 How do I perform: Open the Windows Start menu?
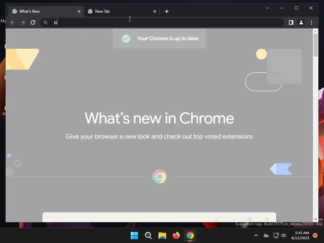coord(134,235)
